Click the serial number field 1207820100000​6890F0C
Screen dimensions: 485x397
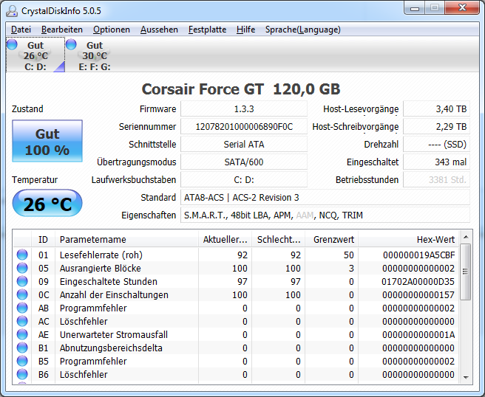(x=244, y=127)
